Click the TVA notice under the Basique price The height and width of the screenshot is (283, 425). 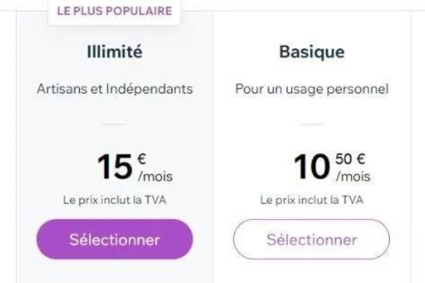tap(312, 200)
